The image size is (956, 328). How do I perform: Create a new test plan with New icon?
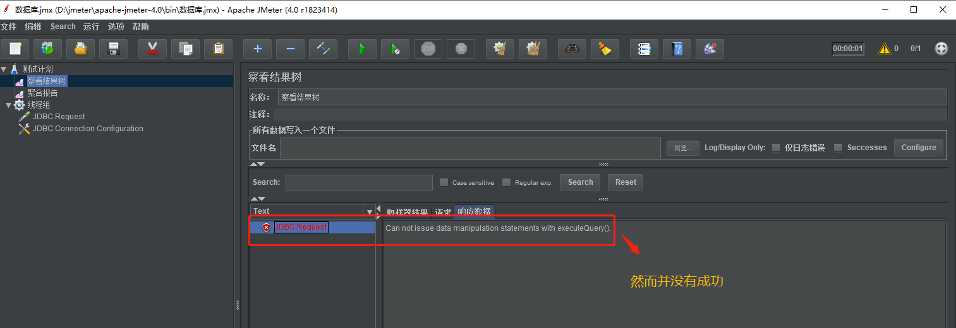15,49
